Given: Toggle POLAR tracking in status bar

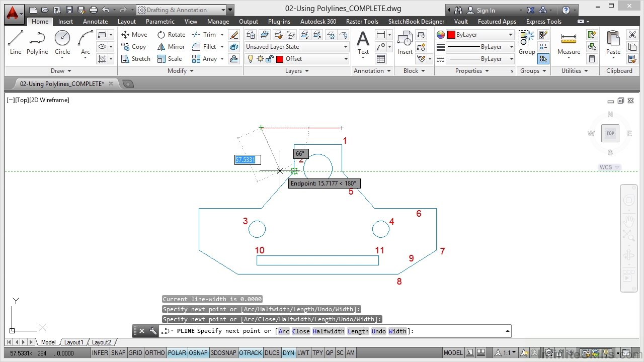Looking at the screenshot, I should point(177,353).
